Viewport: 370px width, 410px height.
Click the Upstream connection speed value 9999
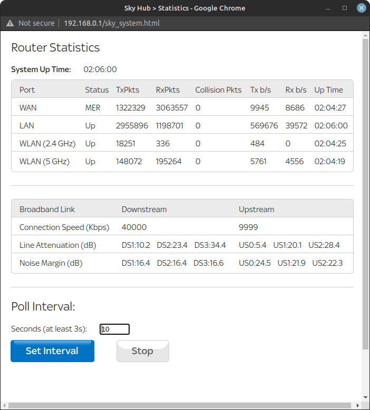coord(247,227)
